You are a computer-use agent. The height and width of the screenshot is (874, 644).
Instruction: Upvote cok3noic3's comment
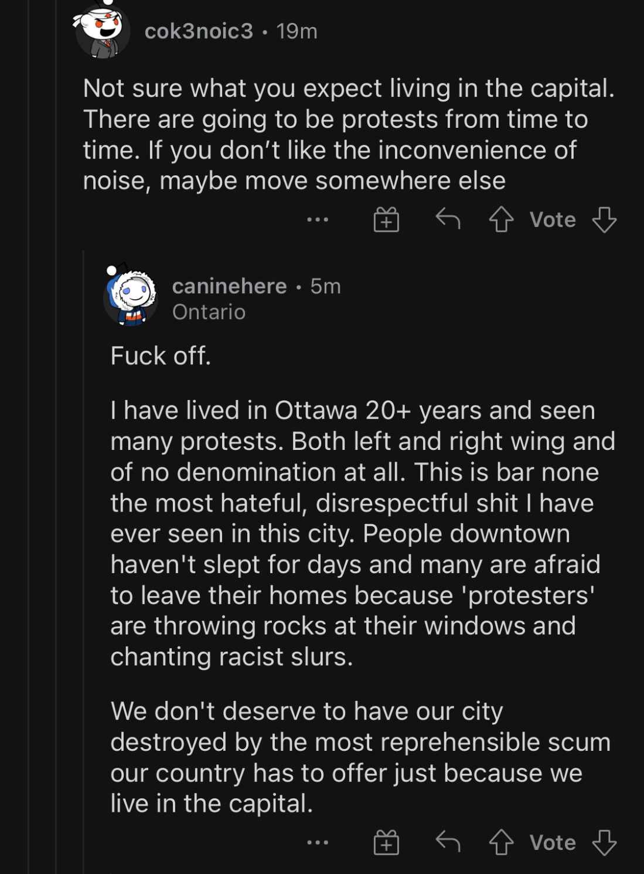[x=501, y=220]
